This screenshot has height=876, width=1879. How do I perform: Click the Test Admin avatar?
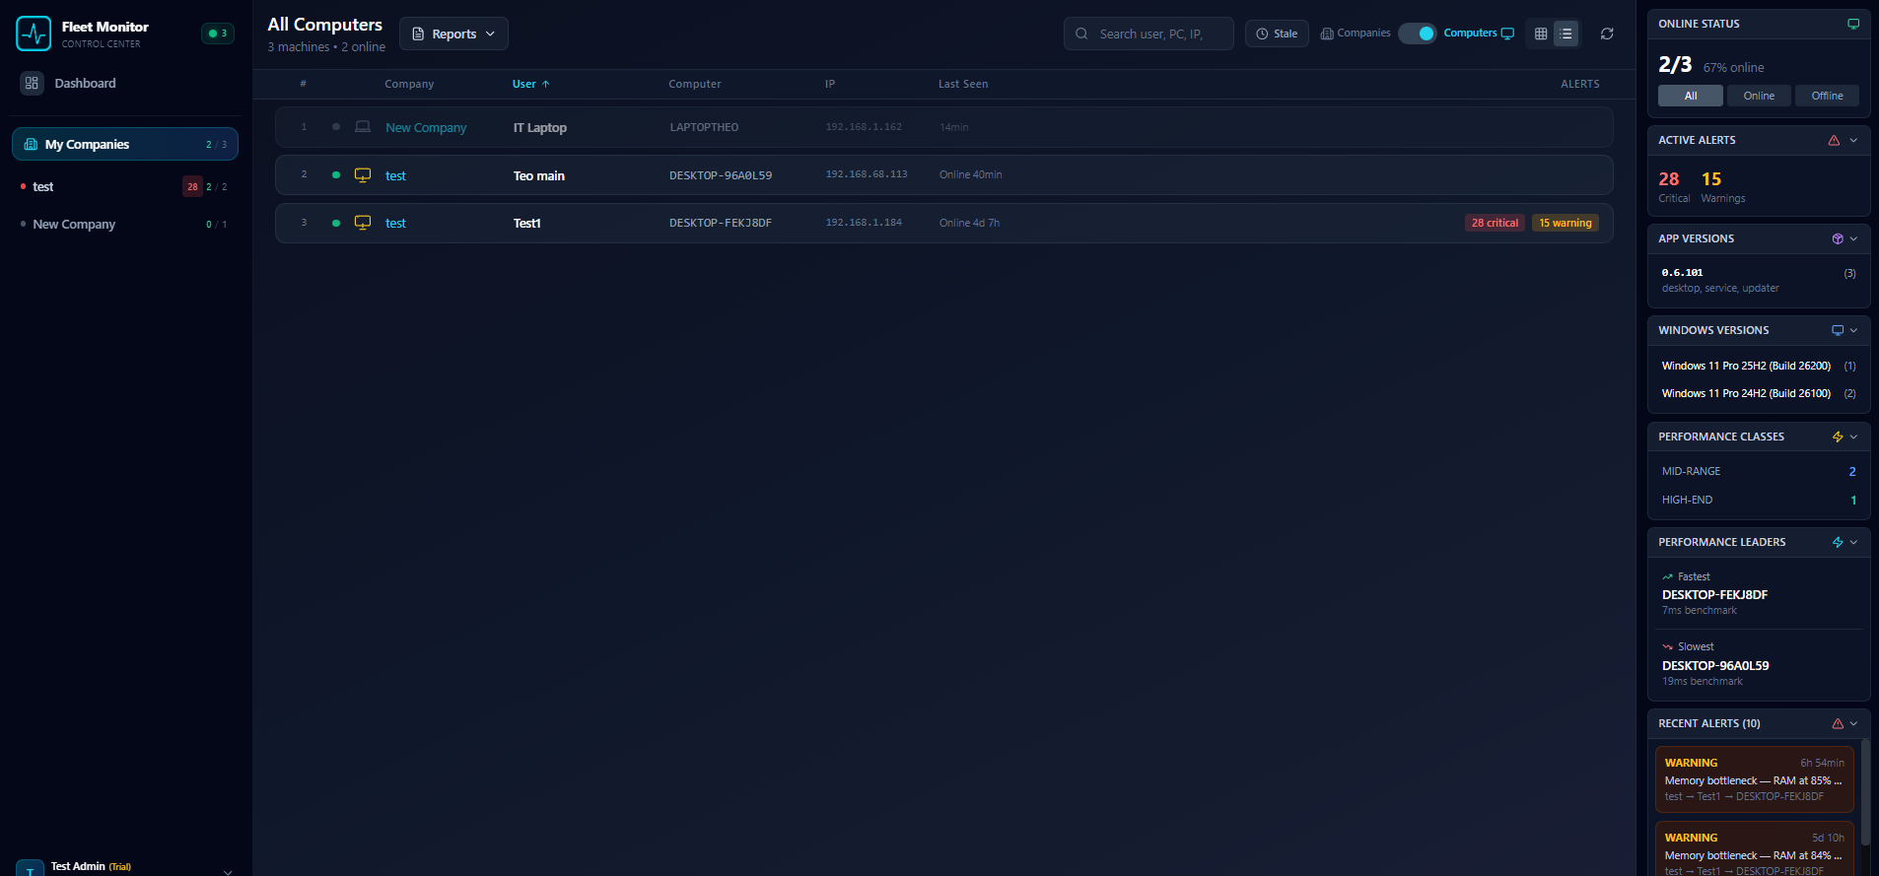30,869
